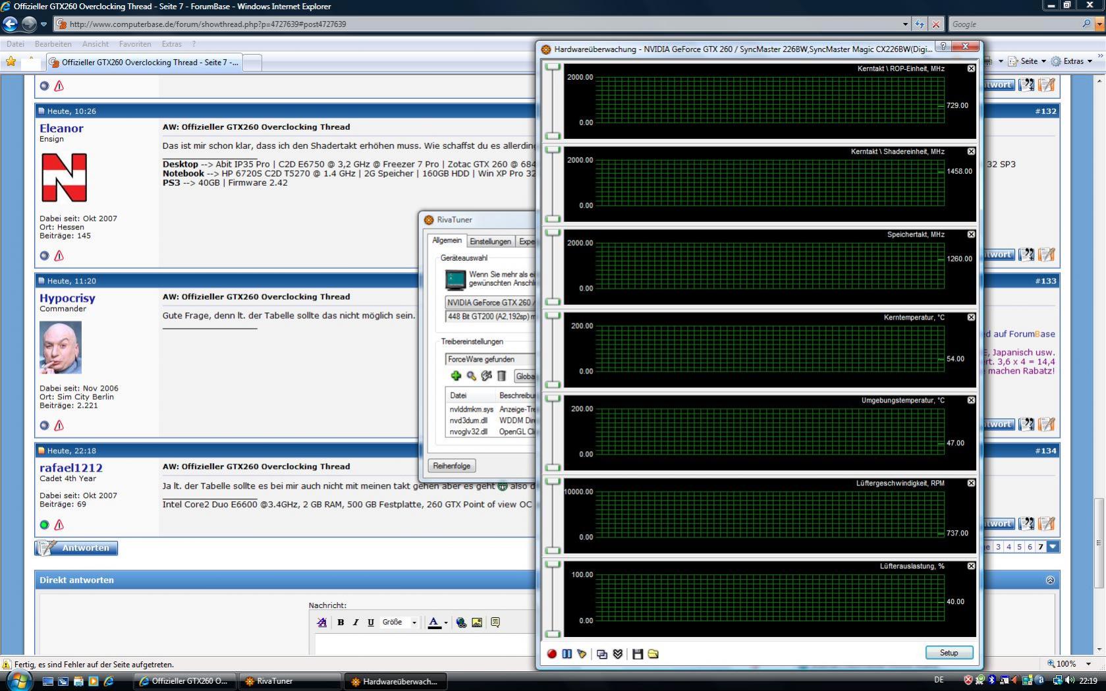
Task: Collapse the Direkt antworten section
Action: click(1050, 580)
